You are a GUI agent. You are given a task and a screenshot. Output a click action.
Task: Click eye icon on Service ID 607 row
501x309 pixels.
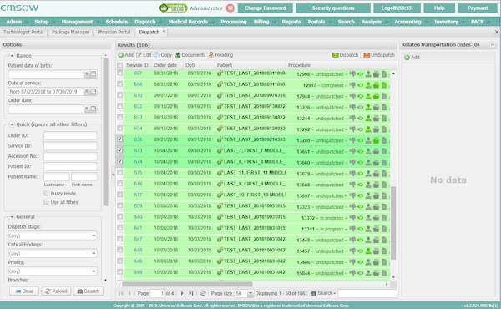tap(361, 74)
